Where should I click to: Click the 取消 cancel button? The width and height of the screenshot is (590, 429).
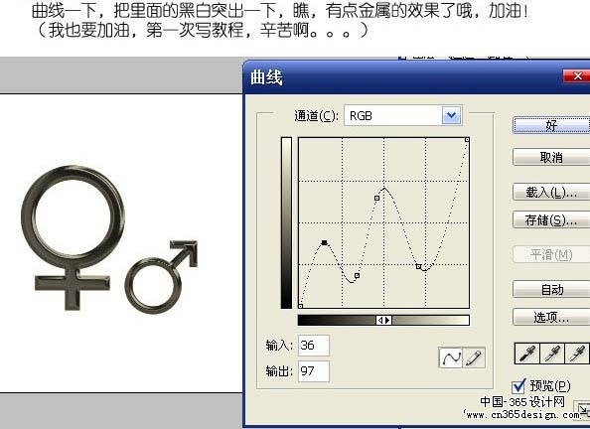pos(551,157)
